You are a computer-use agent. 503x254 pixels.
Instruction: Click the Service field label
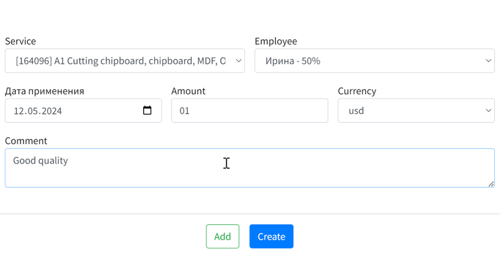[x=20, y=41]
